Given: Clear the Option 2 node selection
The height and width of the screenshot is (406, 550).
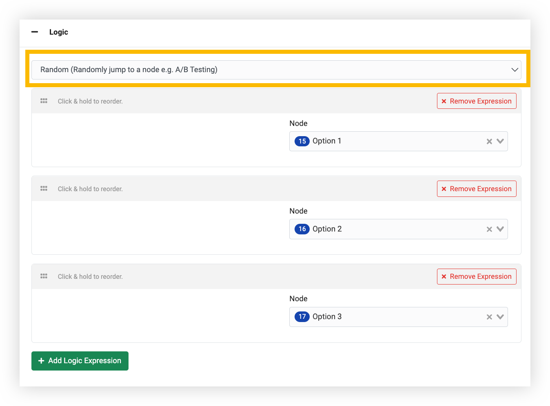Looking at the screenshot, I should pos(489,229).
